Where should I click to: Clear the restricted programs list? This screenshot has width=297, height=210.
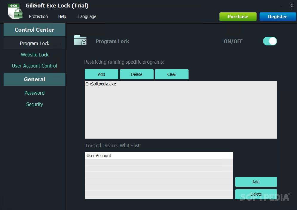coord(172,74)
